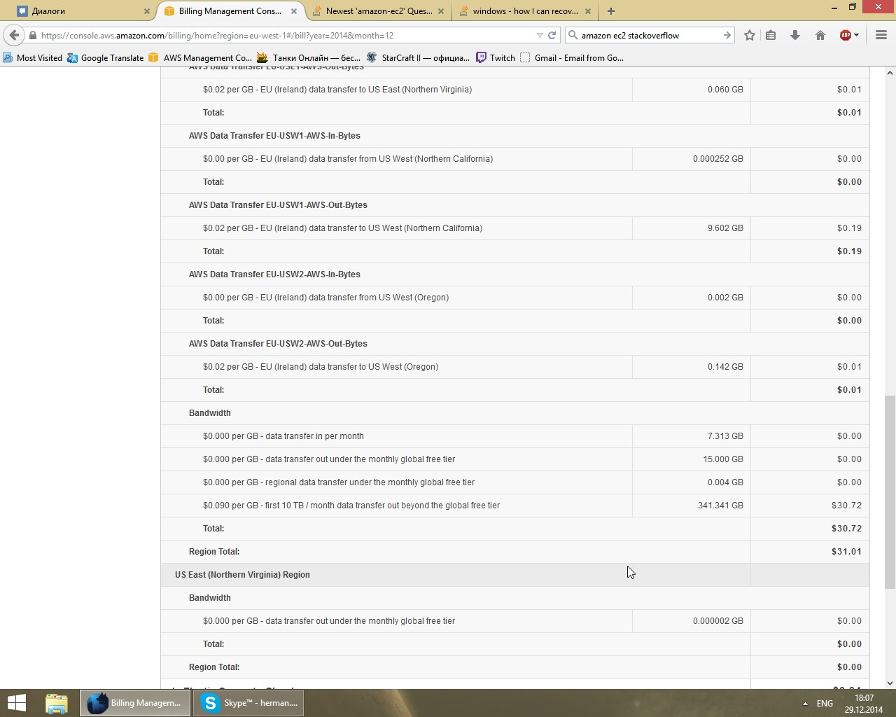Click the search go arrow in search box
Screen dimensions: 896x717
click(727, 35)
